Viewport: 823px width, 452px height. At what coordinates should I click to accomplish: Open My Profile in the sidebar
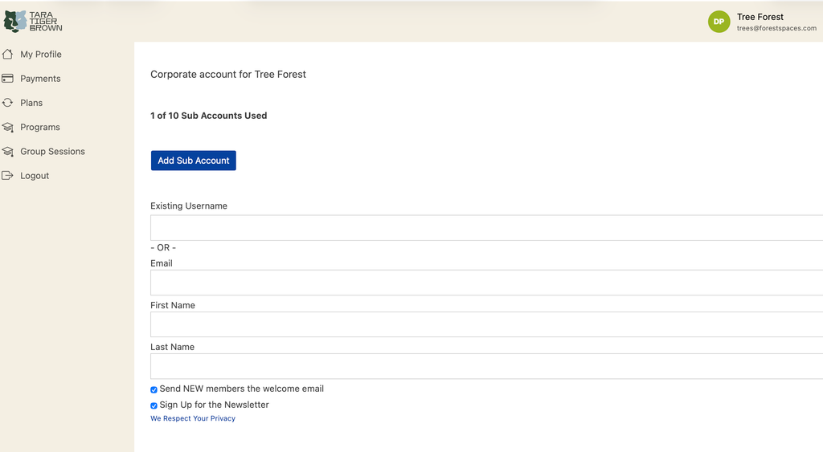(x=41, y=54)
